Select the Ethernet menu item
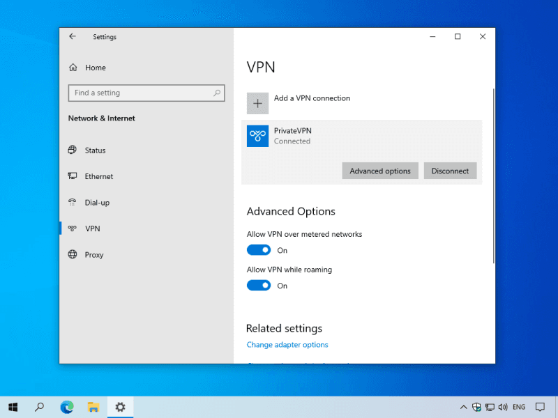This screenshot has width=558, height=418. tap(98, 176)
